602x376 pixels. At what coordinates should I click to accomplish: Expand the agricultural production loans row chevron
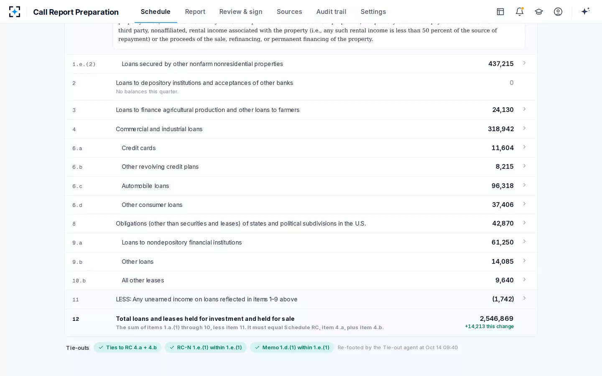point(524,109)
